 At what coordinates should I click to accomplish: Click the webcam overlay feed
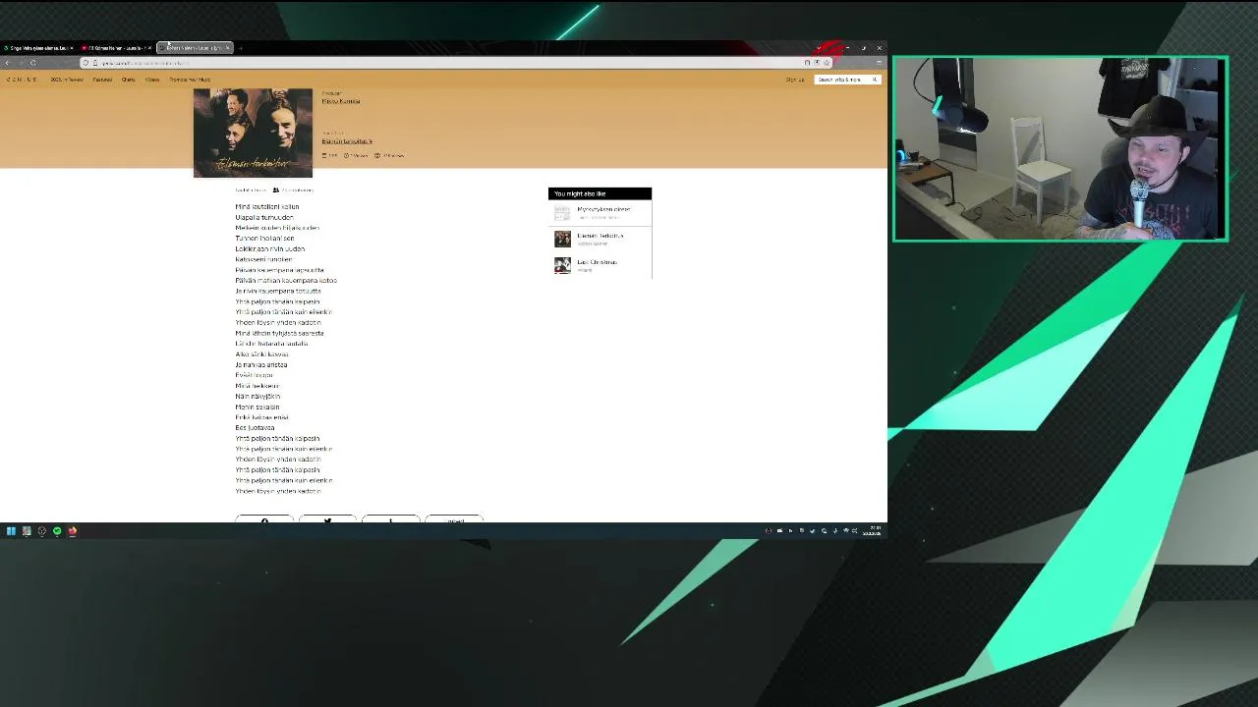tap(1060, 148)
